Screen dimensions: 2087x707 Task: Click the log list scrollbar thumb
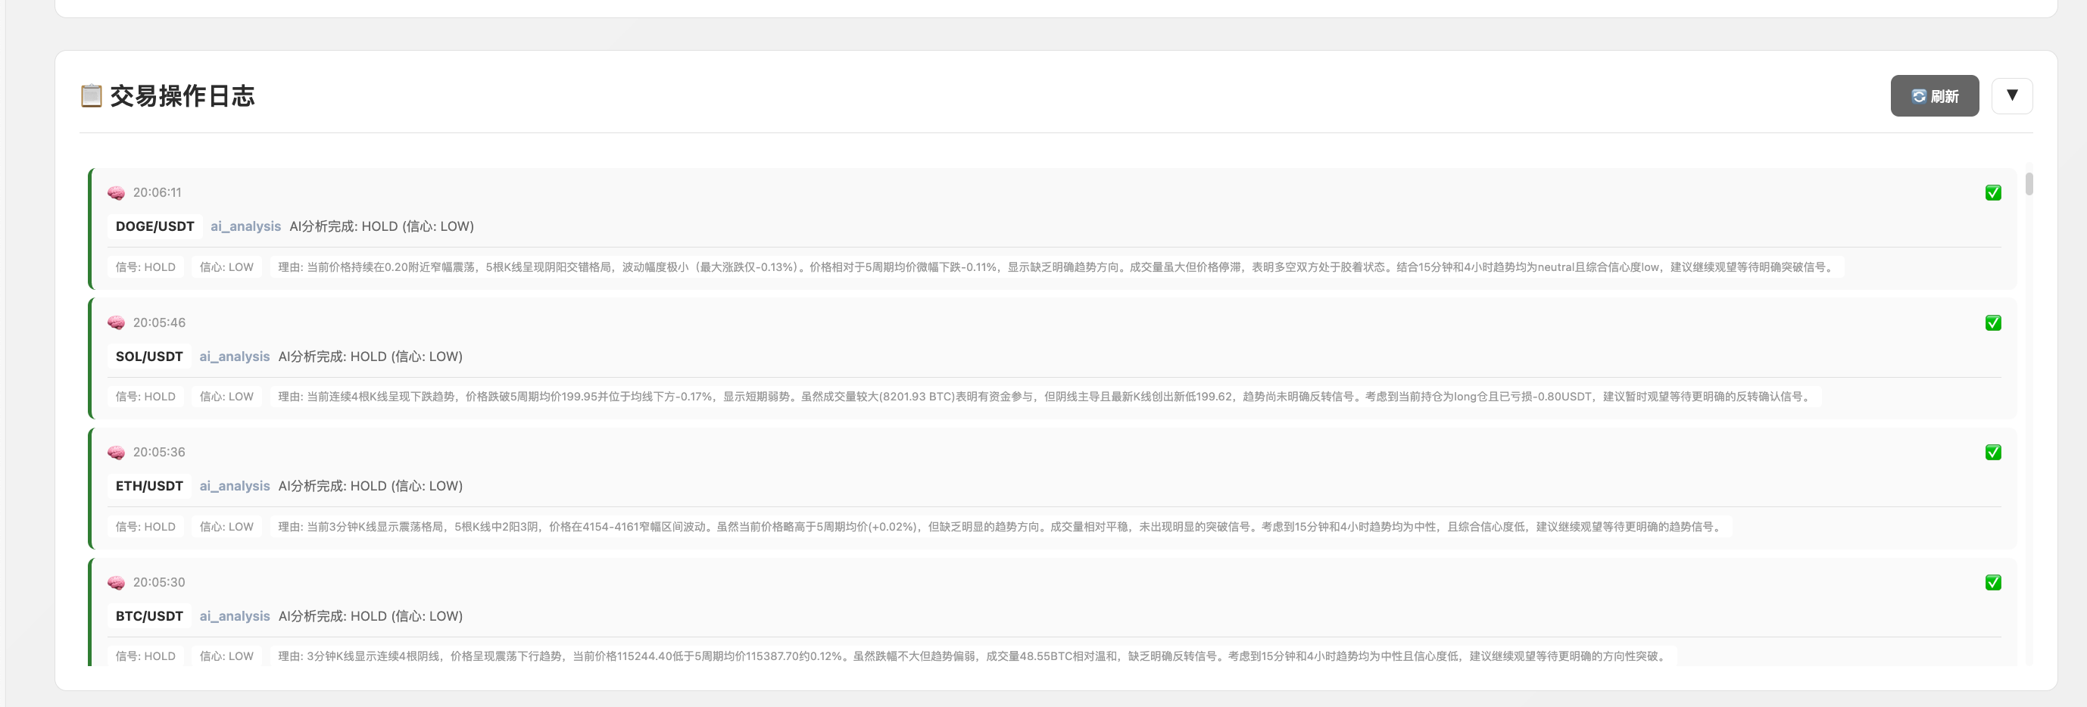click(x=2029, y=184)
